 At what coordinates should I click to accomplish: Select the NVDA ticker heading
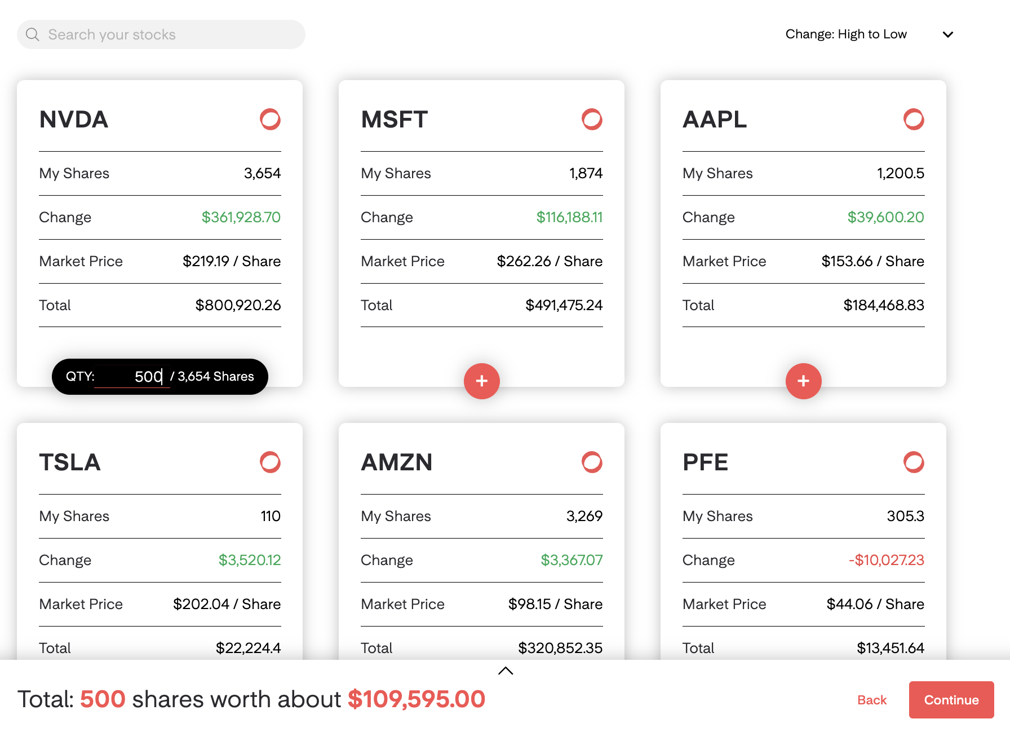click(74, 120)
